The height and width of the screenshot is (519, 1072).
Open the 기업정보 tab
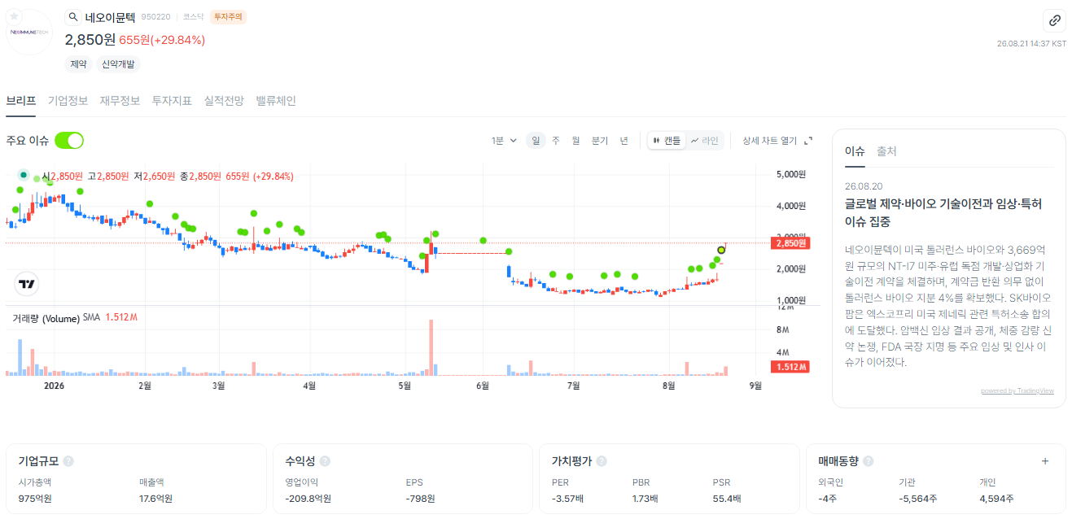pos(68,101)
